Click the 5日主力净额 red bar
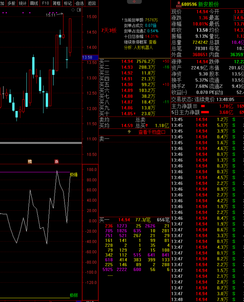This screenshot has height=302, width=244. coord(205,112)
